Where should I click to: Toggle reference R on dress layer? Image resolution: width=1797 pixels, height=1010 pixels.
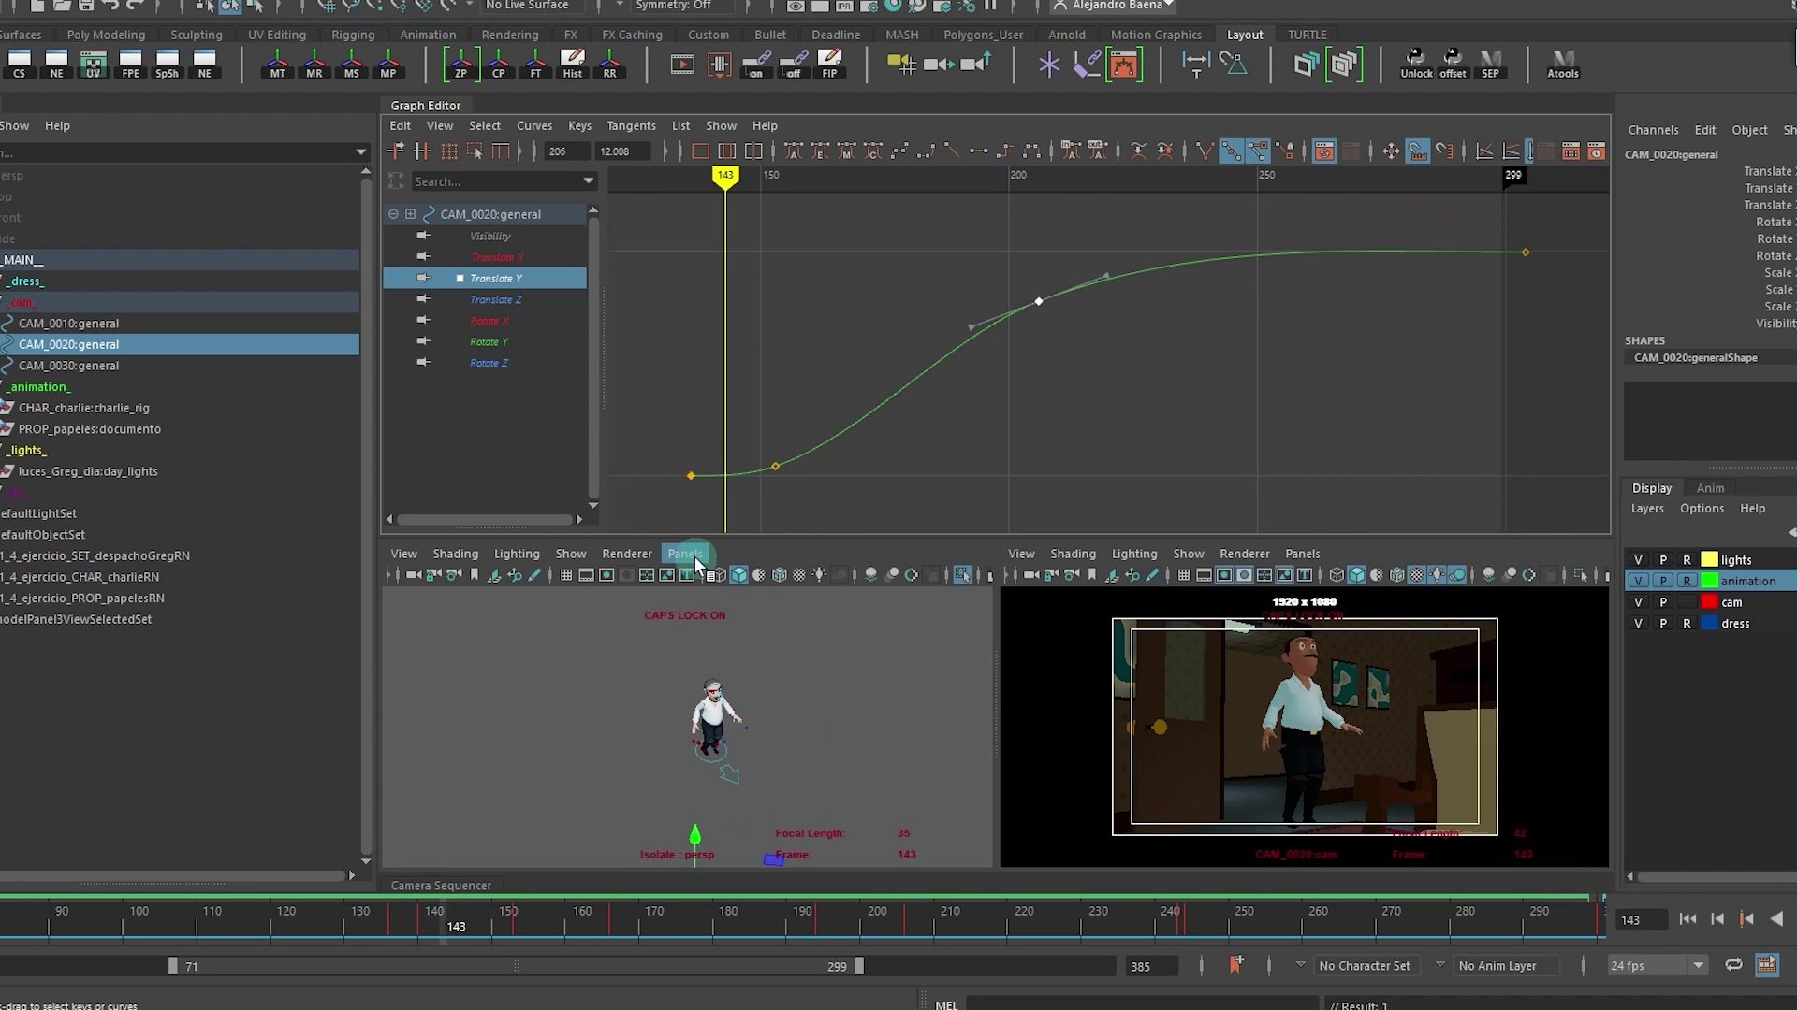(x=1687, y=624)
